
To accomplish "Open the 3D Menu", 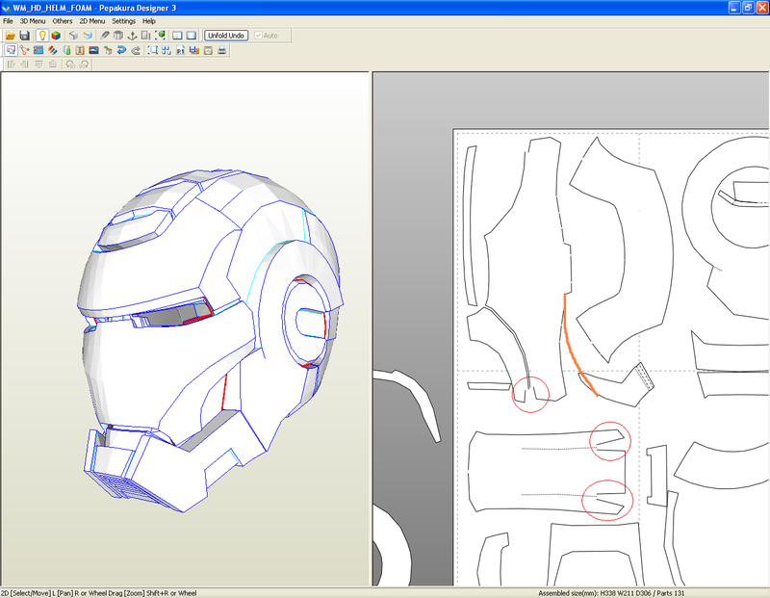I will 33,20.
